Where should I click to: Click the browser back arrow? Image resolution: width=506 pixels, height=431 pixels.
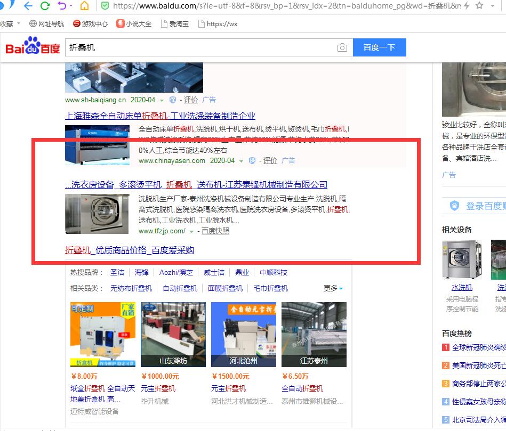(x=28, y=6)
